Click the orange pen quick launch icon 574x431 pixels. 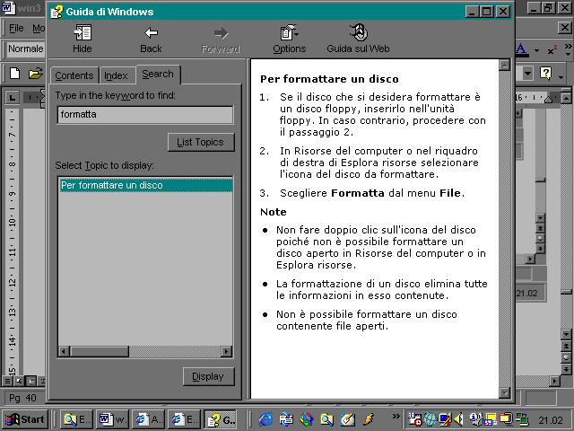tap(368, 419)
